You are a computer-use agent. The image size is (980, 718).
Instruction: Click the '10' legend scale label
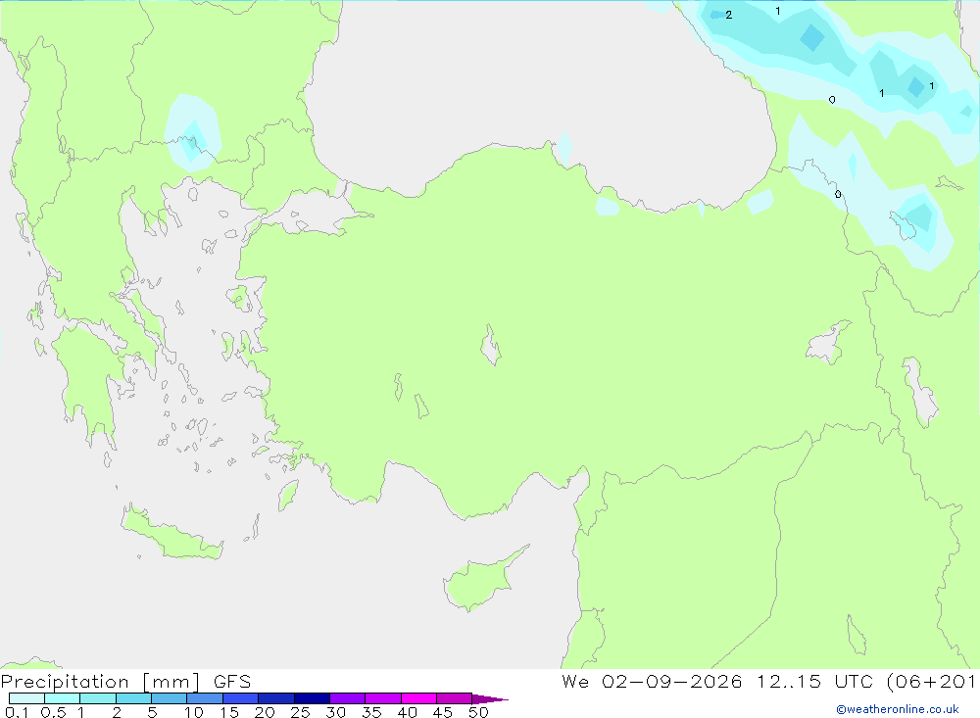click(x=194, y=712)
